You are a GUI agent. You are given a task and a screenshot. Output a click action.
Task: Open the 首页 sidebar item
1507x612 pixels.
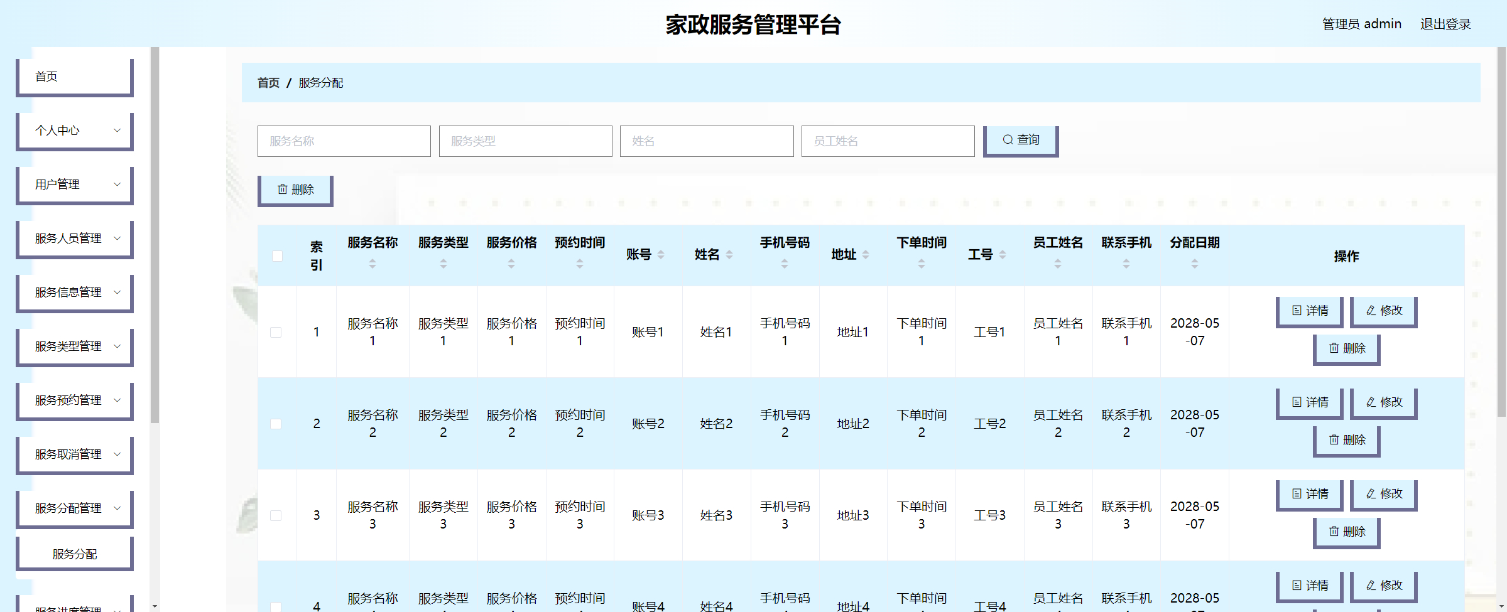[75, 77]
